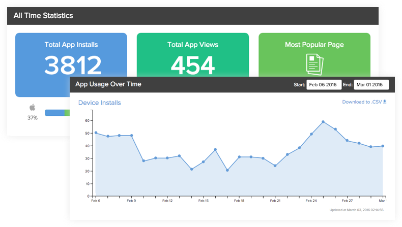Click the 37% label under the Apple icon
This screenshot has height=227, width=402.
point(33,118)
